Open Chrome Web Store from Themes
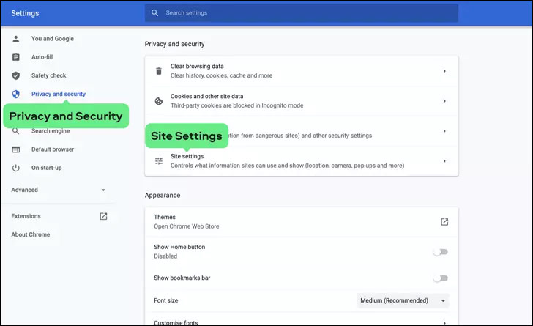533x326 pixels. [444, 222]
